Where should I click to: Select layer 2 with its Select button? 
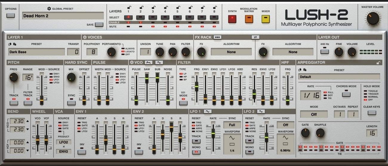tap(141, 18)
